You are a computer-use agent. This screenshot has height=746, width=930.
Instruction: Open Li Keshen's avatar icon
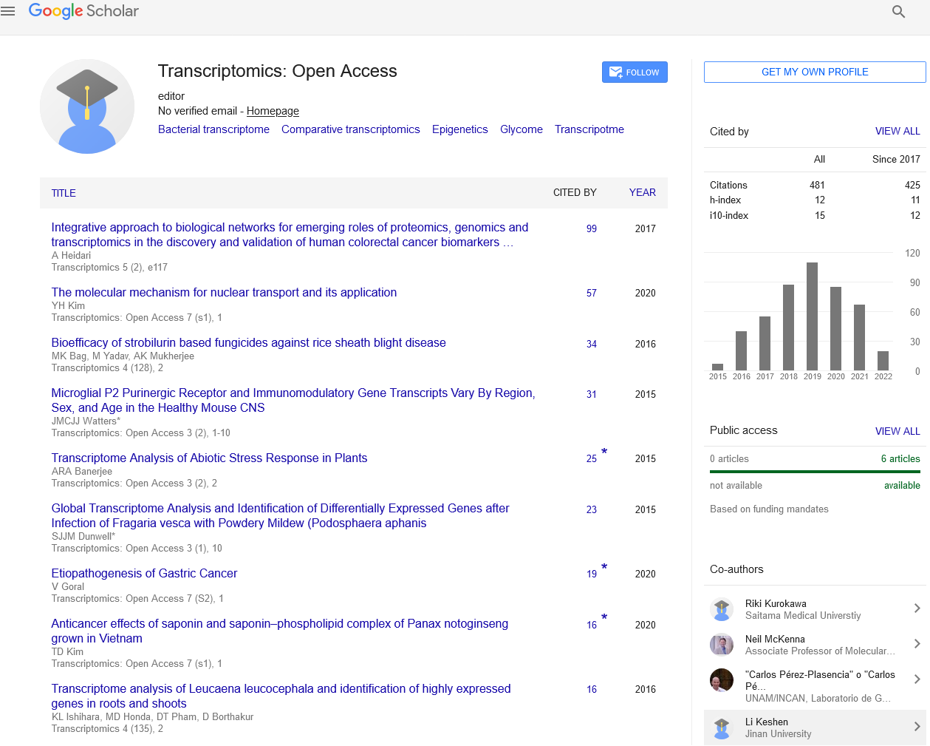(722, 728)
